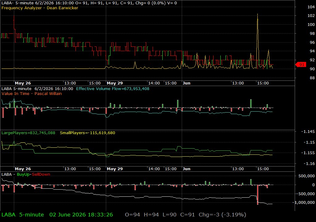Click -1.155 on players scale
This screenshot has height=222, width=316.
tap(308, 153)
